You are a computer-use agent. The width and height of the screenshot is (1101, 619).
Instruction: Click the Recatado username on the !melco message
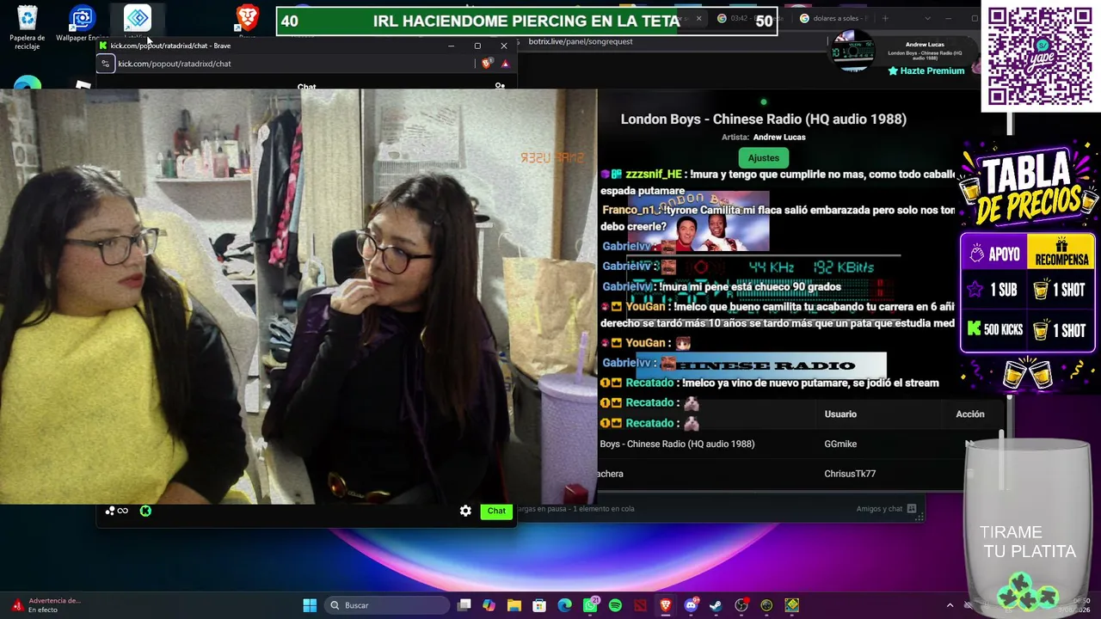coord(649,383)
